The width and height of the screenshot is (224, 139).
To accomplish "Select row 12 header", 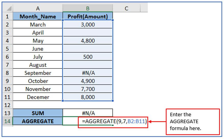I will [7, 105].
